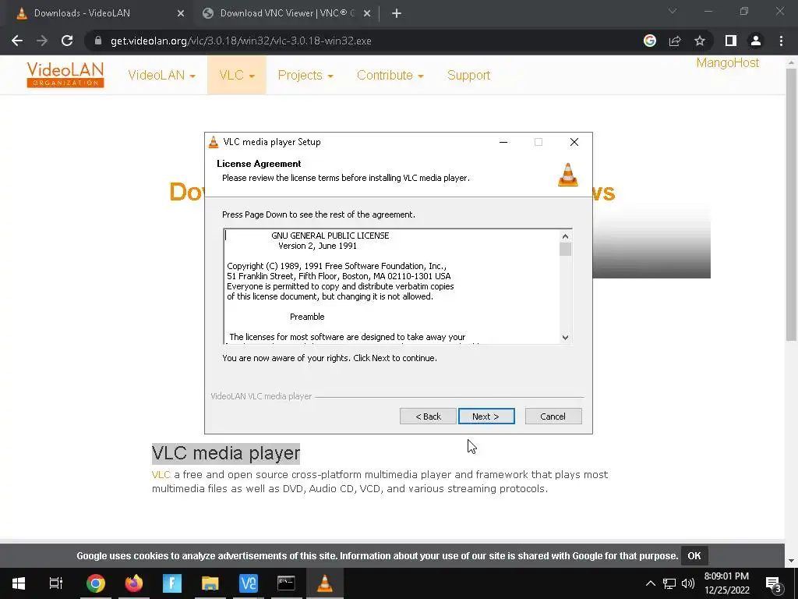
Task: Click the VLC media player page heading
Action: [226, 453]
